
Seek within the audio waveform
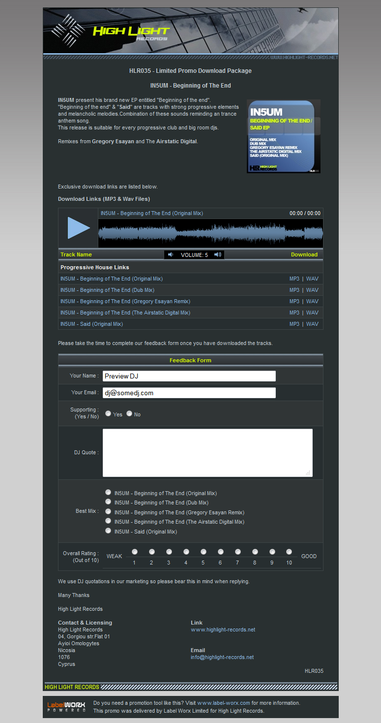point(210,233)
